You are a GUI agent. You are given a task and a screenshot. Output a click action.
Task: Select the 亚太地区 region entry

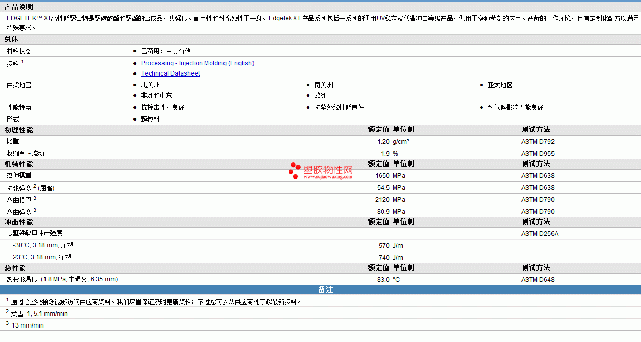pyautogui.click(x=500, y=85)
